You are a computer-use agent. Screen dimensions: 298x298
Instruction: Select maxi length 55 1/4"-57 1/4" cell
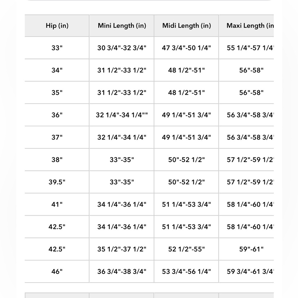click(250, 48)
